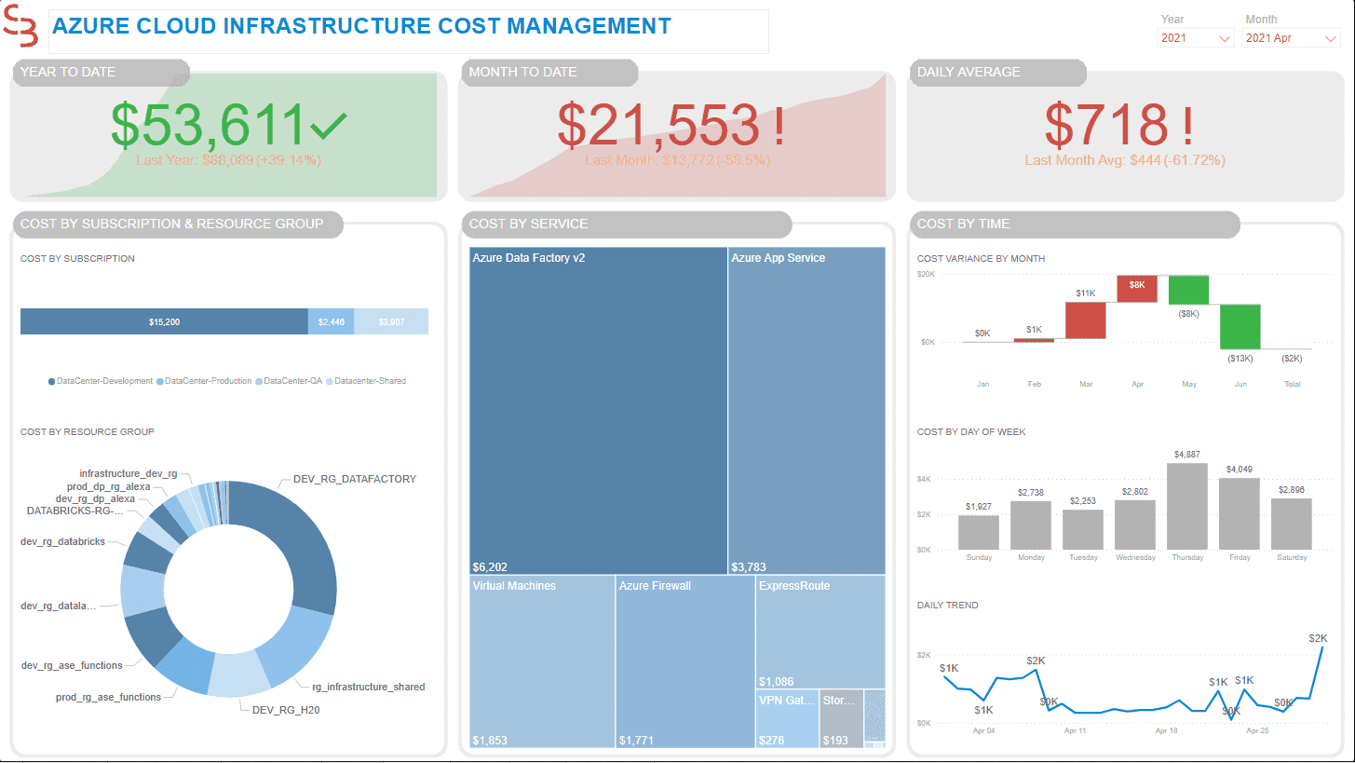Click the DEV_RG_DATAFACTORY donut label
Screen dimensions: 1355x763
355,479
